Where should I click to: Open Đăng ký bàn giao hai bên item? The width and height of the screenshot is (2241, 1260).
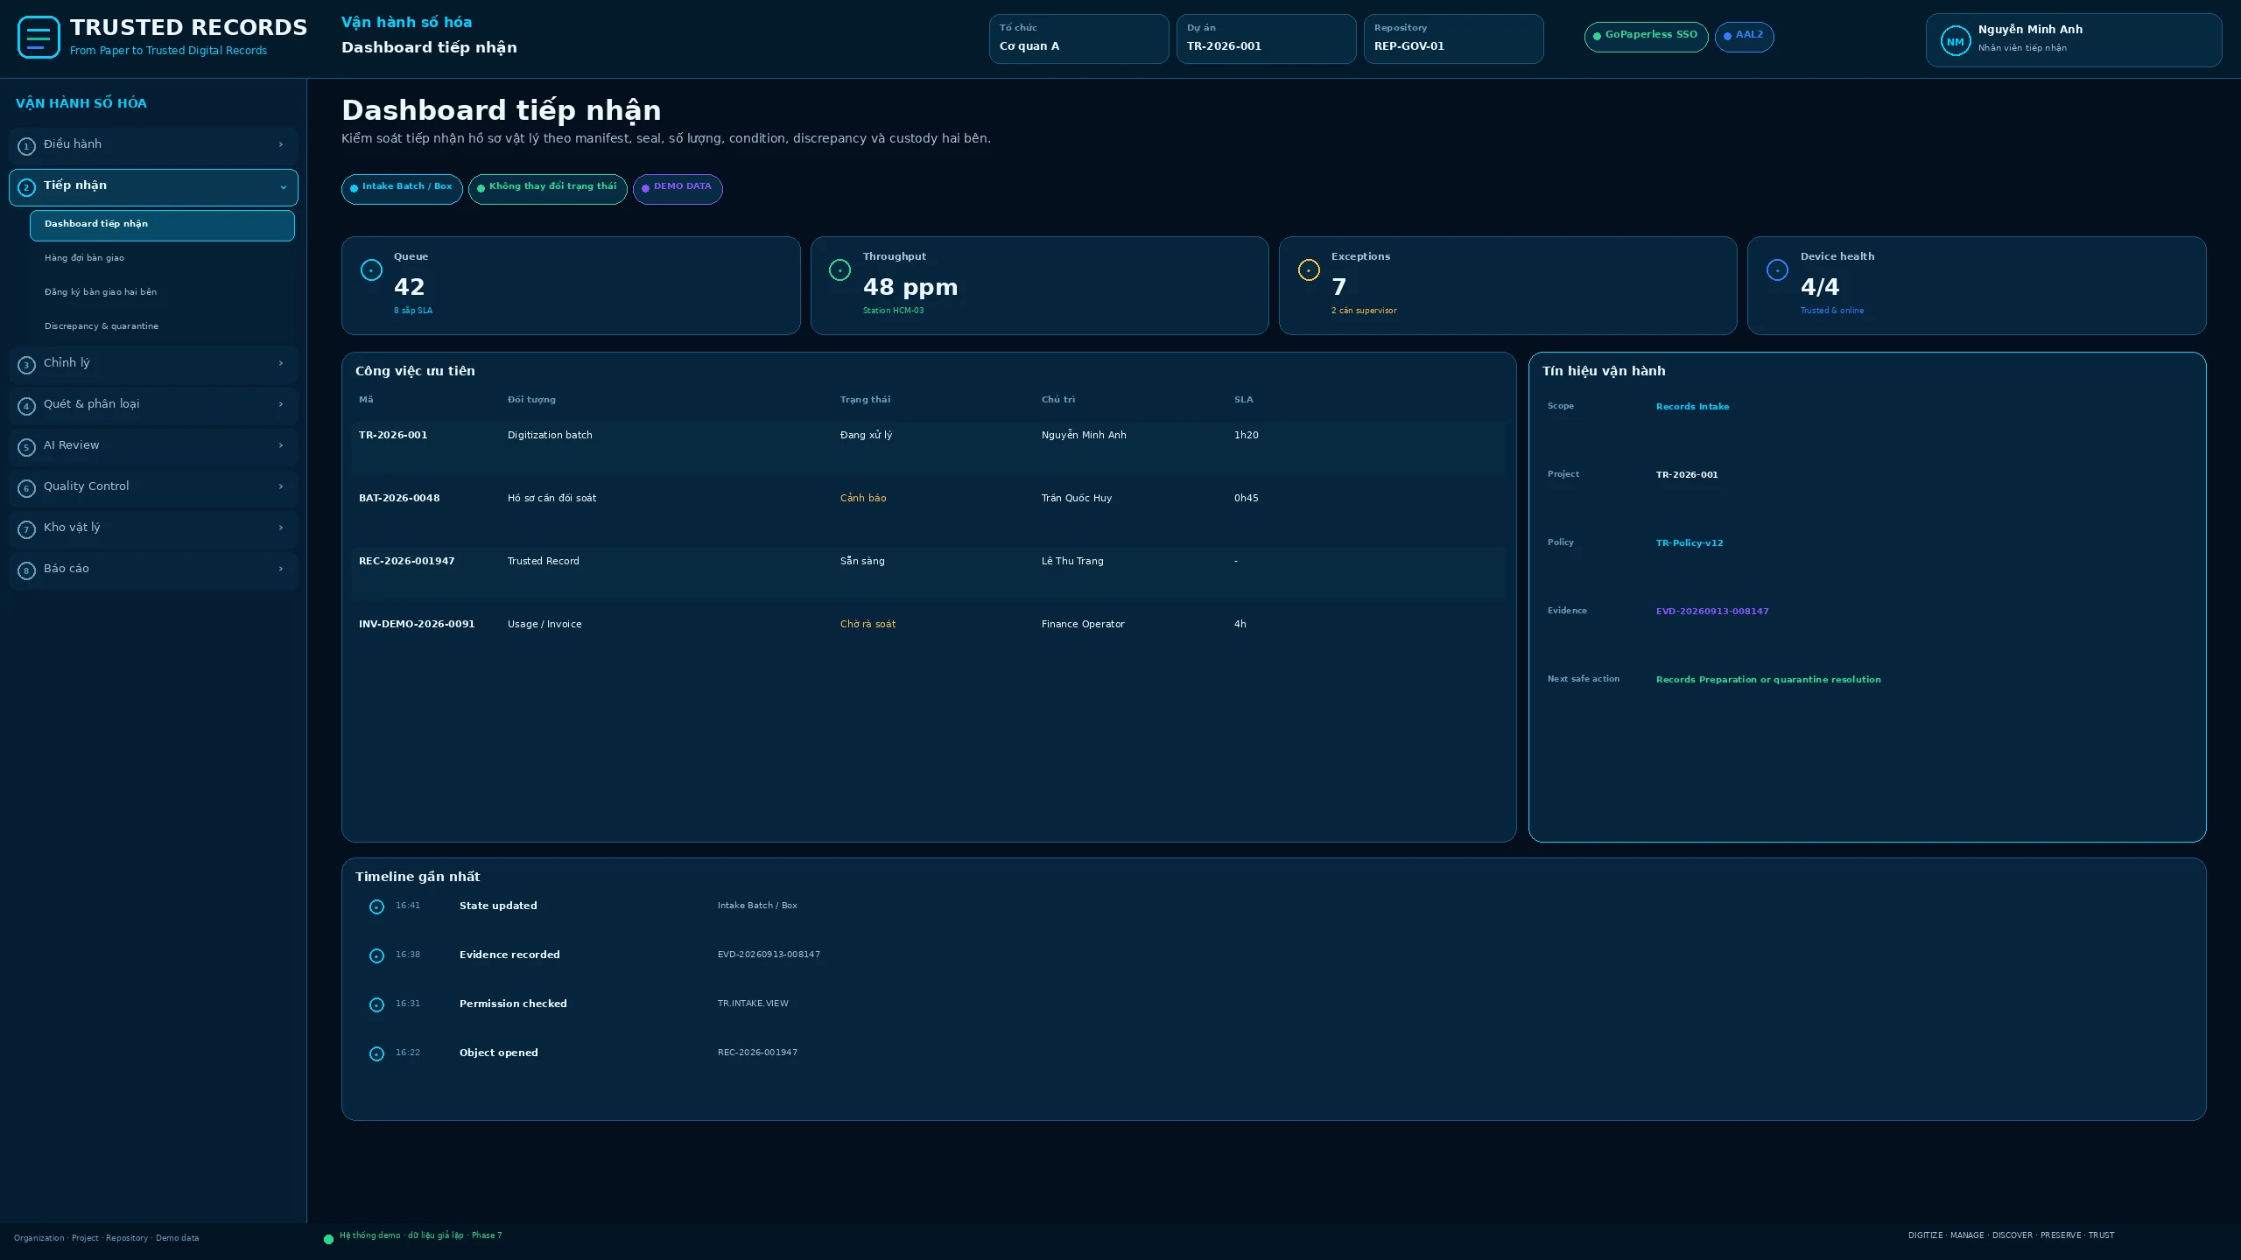click(x=162, y=292)
